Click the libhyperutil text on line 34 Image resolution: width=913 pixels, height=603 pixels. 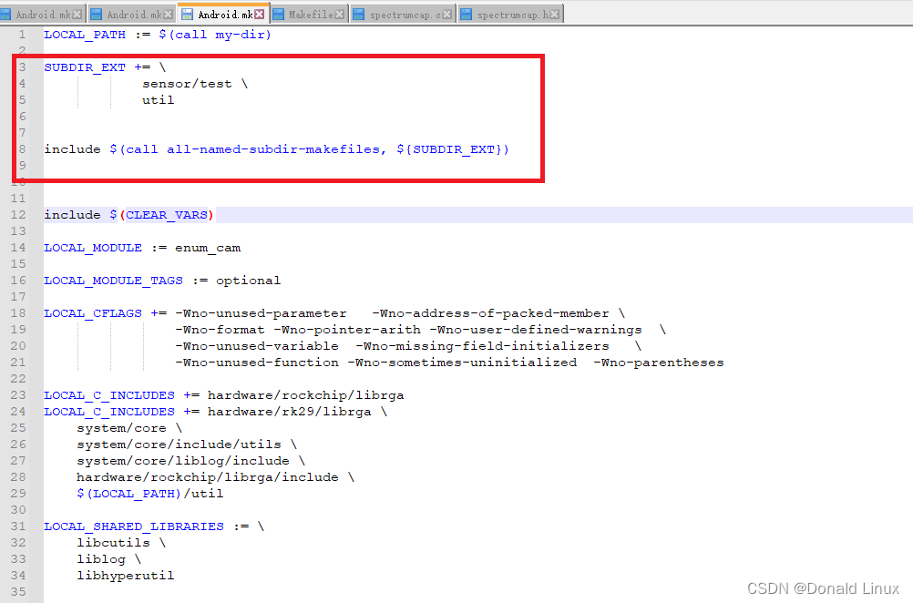[126, 576]
